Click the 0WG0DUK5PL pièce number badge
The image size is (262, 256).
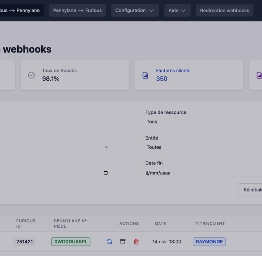coord(71,241)
